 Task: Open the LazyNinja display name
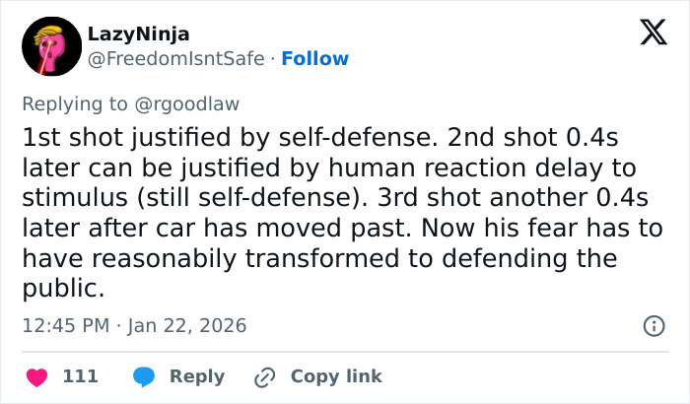[x=138, y=34]
